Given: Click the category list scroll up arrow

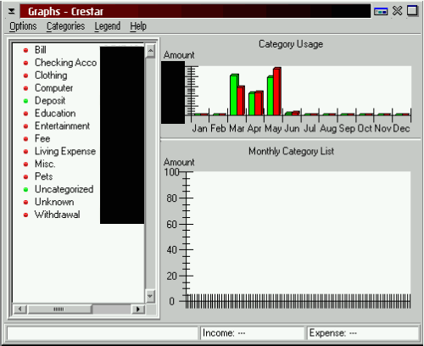Looking at the screenshot, I should 150,51.
